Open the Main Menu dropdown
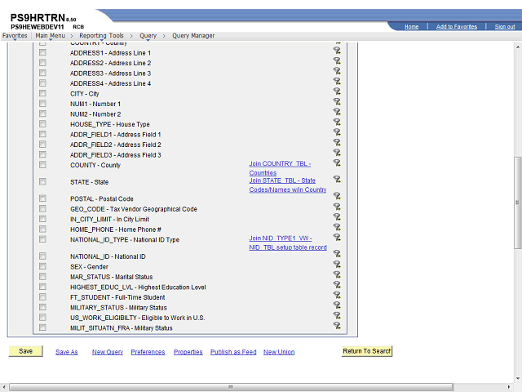This screenshot has width=522, height=392. tap(51, 36)
